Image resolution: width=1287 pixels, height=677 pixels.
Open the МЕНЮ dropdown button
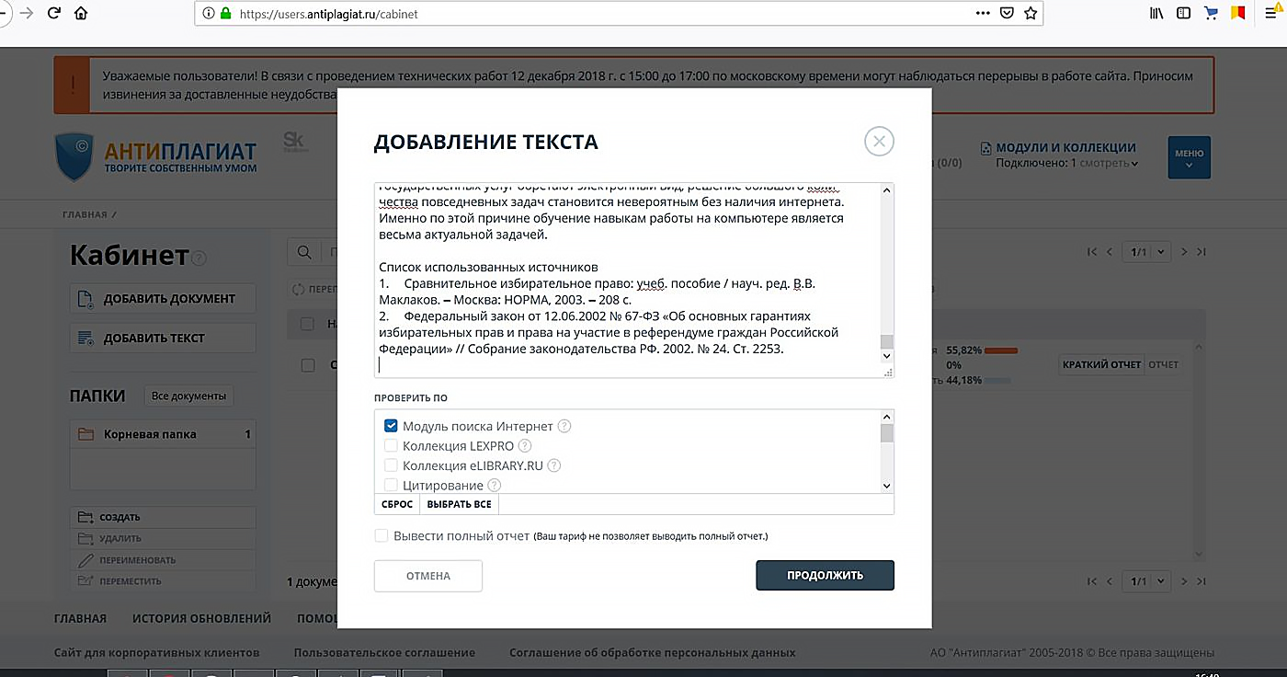(1189, 157)
